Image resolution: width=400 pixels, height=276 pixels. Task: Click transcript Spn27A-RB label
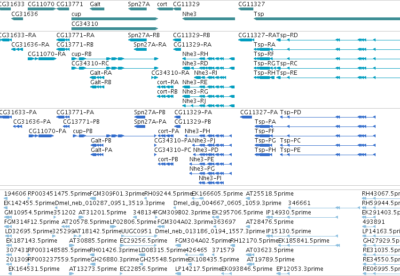pos(144,35)
